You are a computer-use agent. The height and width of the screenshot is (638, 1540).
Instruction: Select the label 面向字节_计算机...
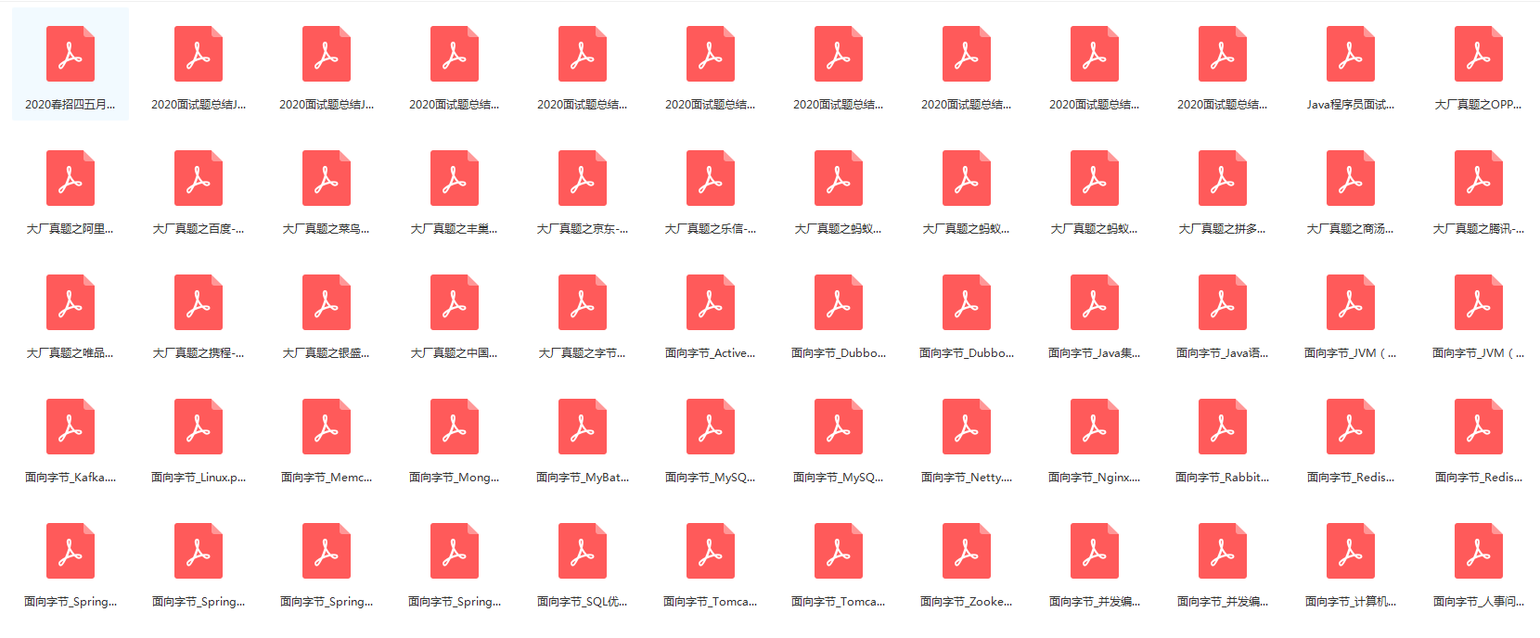(1351, 602)
